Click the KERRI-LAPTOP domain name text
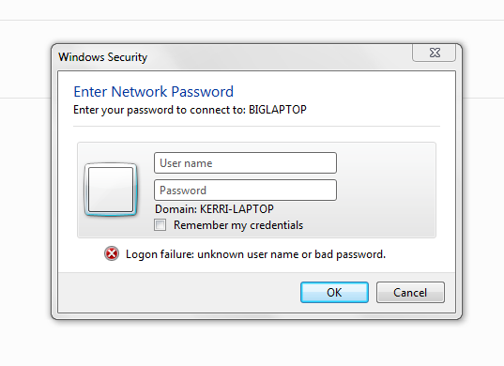Screen dimensions: 504x366 pyautogui.click(x=237, y=209)
